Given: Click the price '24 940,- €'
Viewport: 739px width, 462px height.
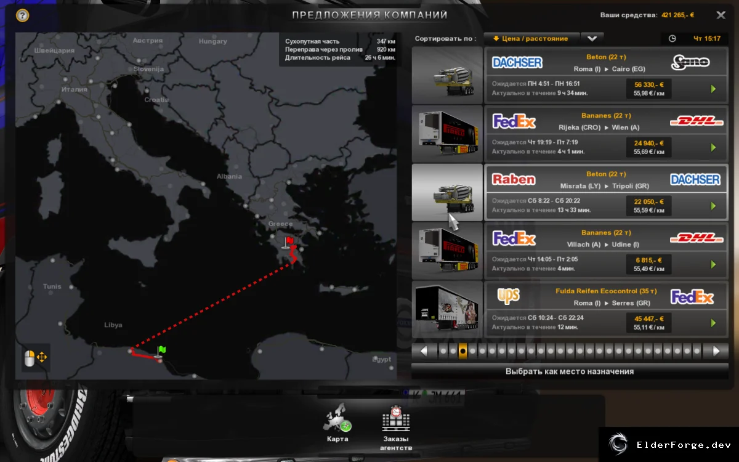Looking at the screenshot, I should [x=648, y=143].
